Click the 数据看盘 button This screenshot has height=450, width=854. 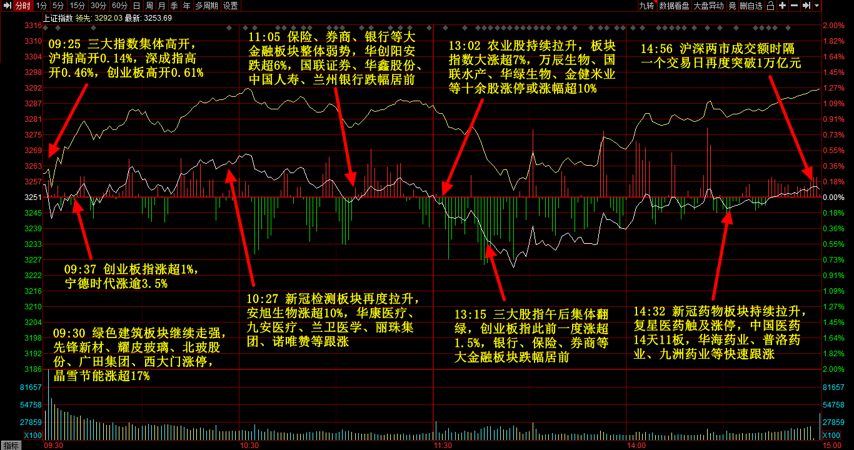[x=674, y=6]
